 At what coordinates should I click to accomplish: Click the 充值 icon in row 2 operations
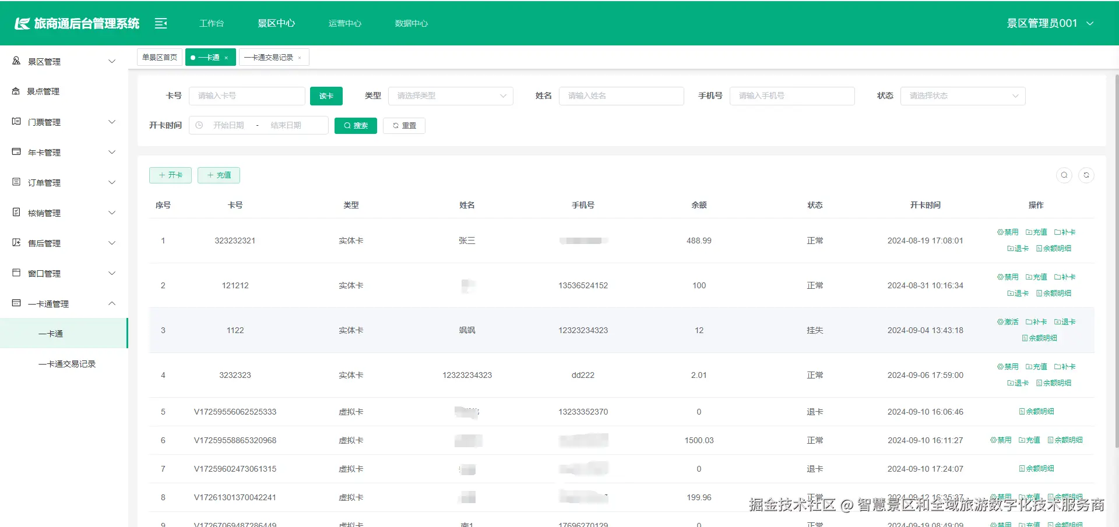1036,277
